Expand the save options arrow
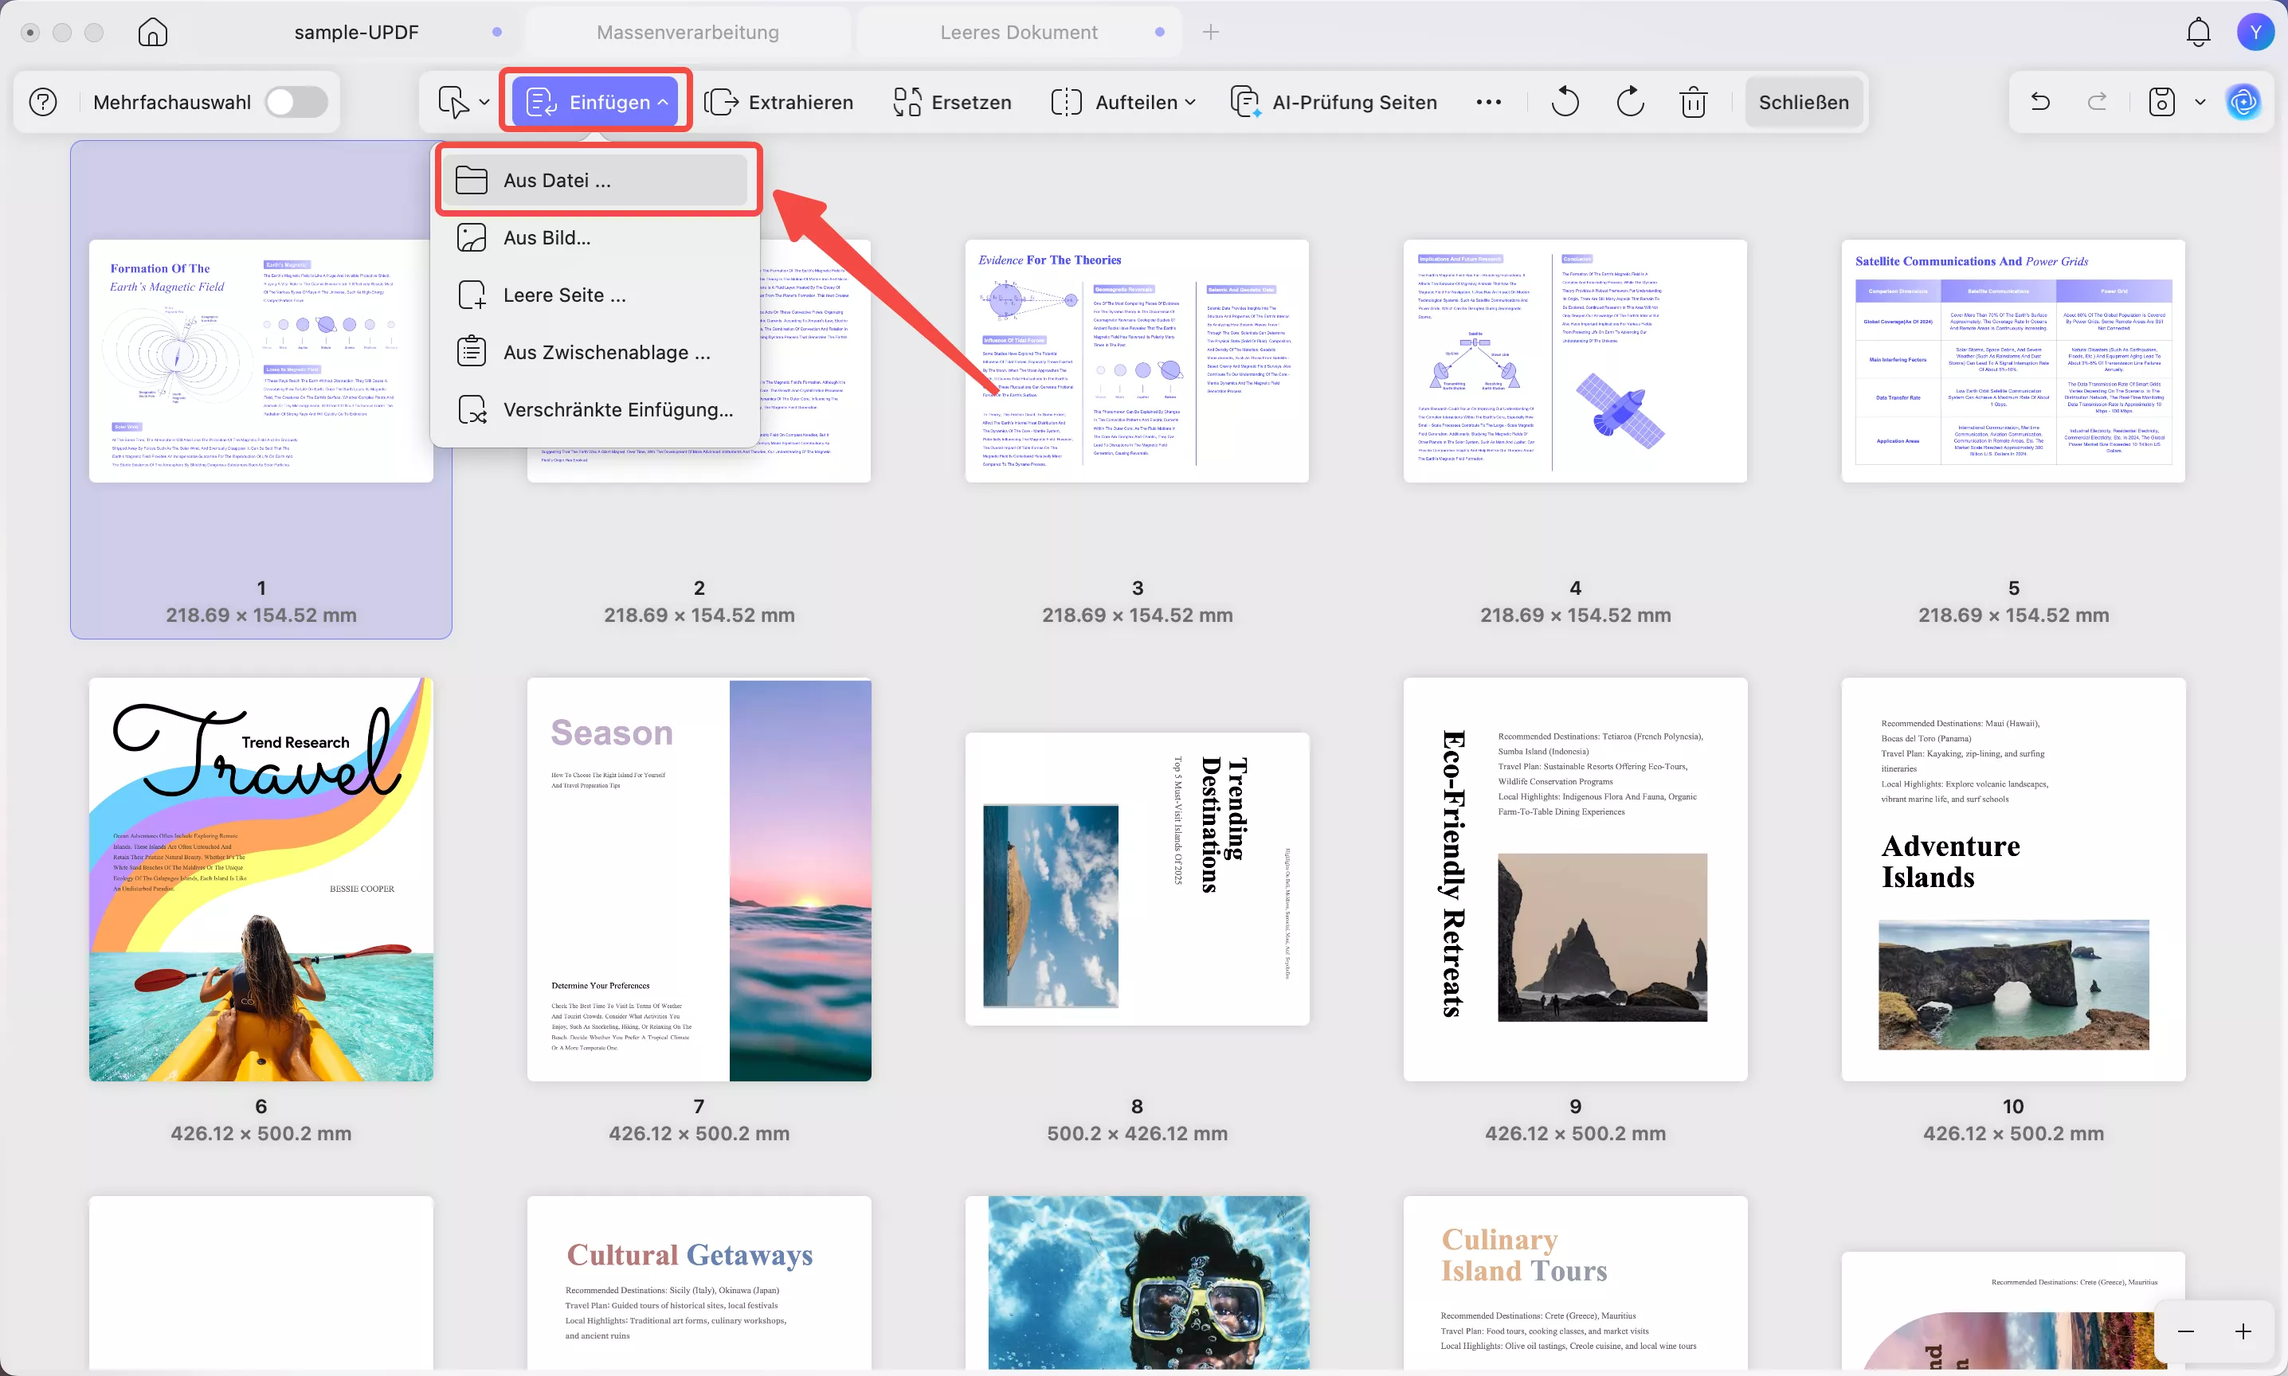 pyautogui.click(x=2200, y=102)
